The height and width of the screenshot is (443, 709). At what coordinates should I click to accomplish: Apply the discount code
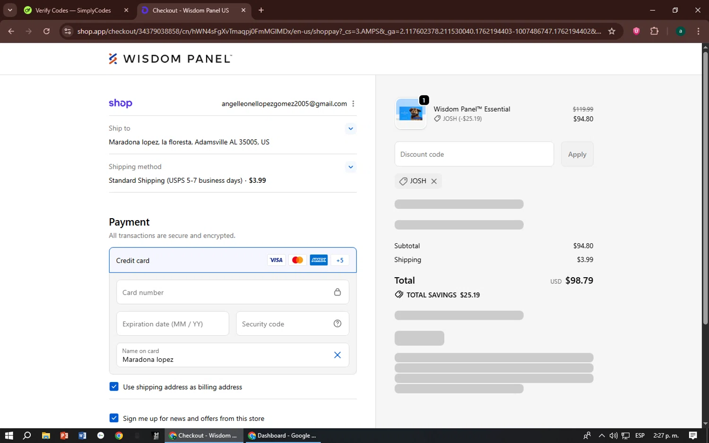577,154
